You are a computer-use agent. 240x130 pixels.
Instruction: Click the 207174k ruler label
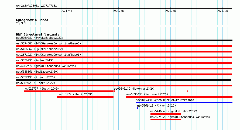(x=66, y=11)
